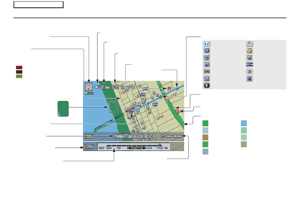
Task: Tap the 0.6mi distance readout
Action: point(106,87)
